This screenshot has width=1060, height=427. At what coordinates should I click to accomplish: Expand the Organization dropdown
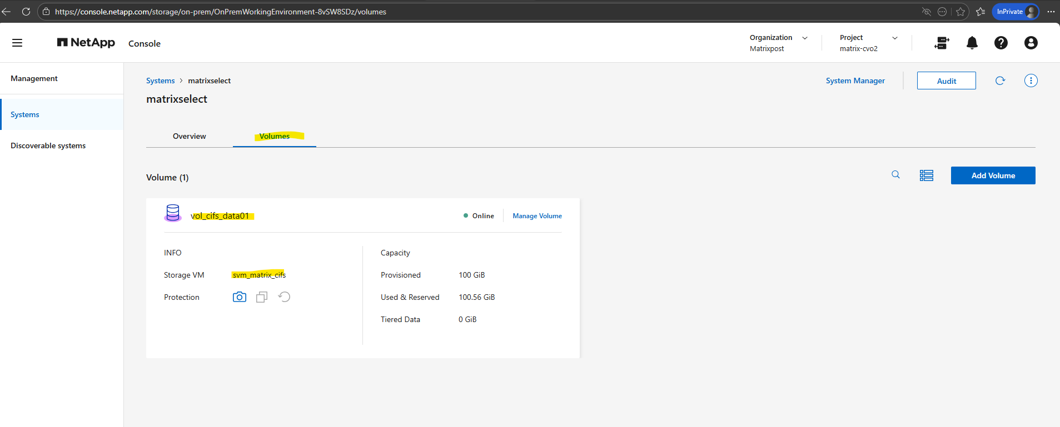(804, 38)
